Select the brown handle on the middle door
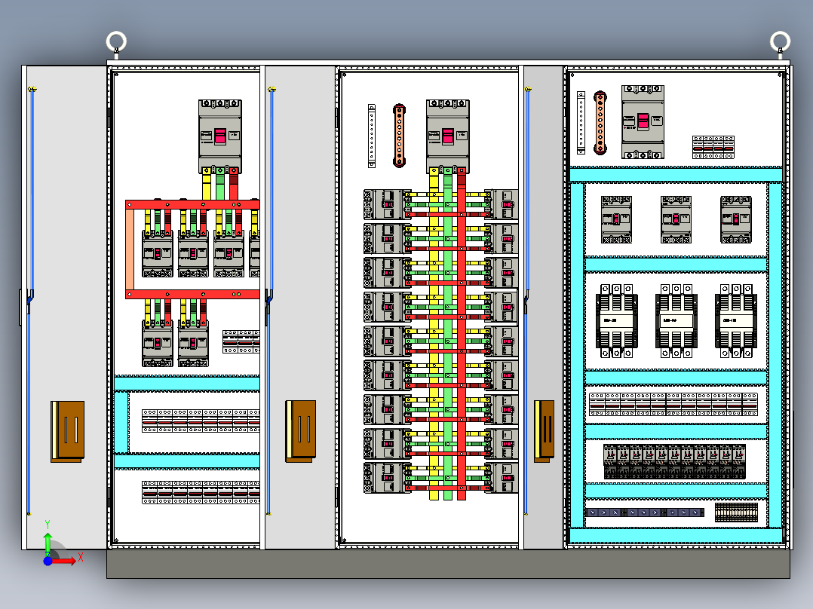The height and width of the screenshot is (609, 813). tap(301, 430)
